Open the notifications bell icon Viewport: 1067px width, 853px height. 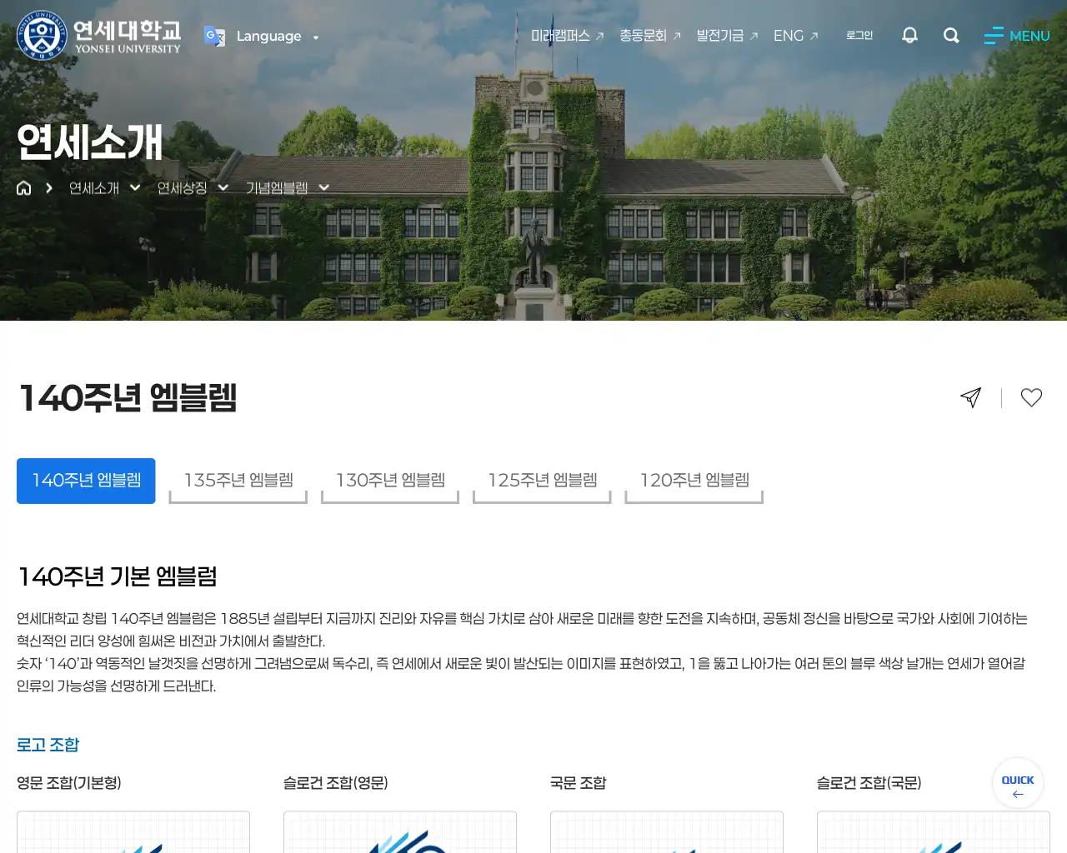pyautogui.click(x=909, y=35)
